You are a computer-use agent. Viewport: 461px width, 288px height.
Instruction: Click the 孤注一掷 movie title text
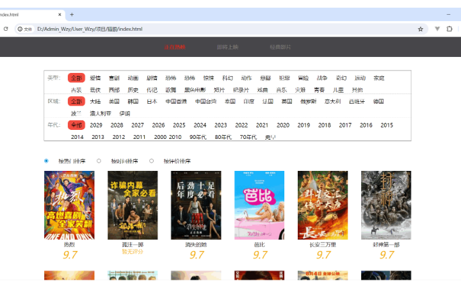pos(133,244)
